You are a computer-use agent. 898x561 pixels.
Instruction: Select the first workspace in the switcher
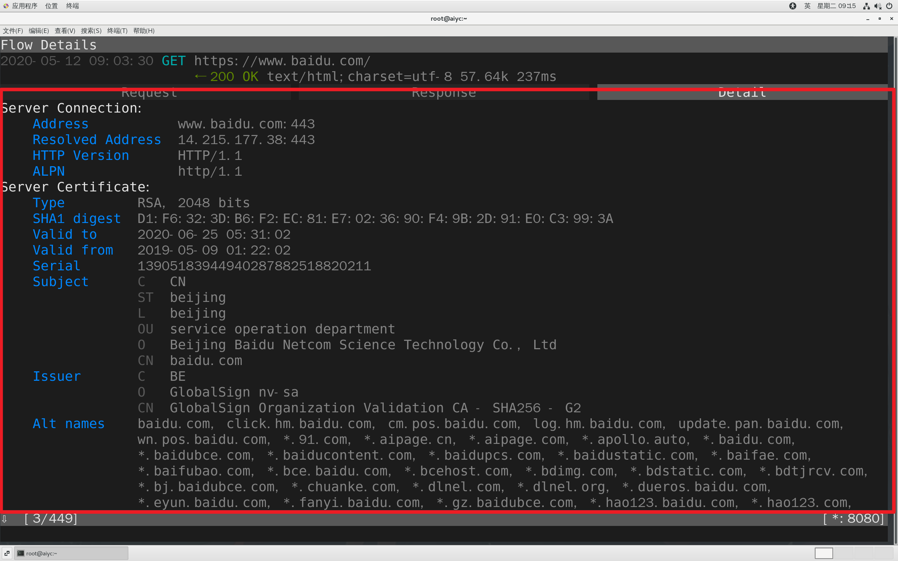click(824, 553)
